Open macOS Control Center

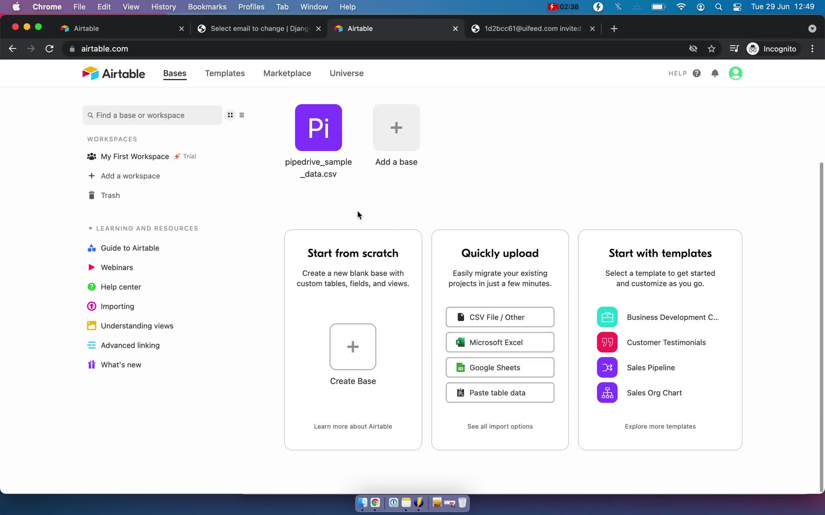[737, 7]
